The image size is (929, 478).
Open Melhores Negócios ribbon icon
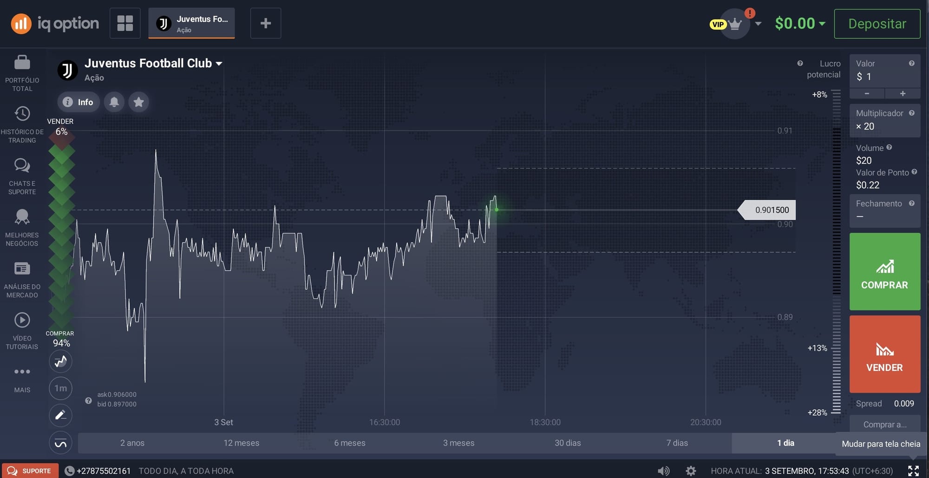point(22,217)
